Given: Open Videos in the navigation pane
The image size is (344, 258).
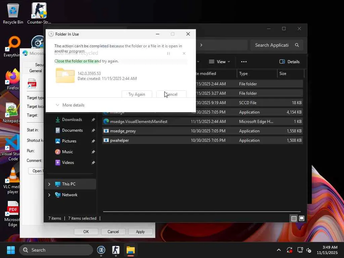Looking at the screenshot, I should click(x=68, y=163).
